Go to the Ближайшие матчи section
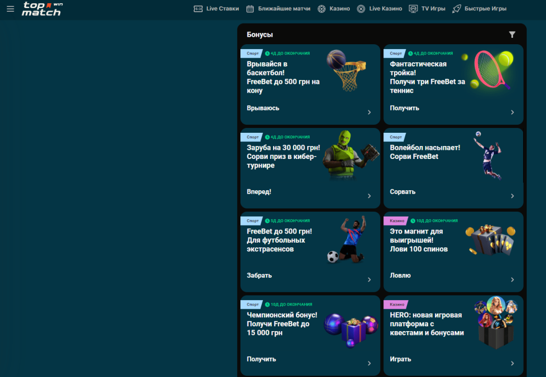Screen dimensions: 546x377 click(284, 9)
